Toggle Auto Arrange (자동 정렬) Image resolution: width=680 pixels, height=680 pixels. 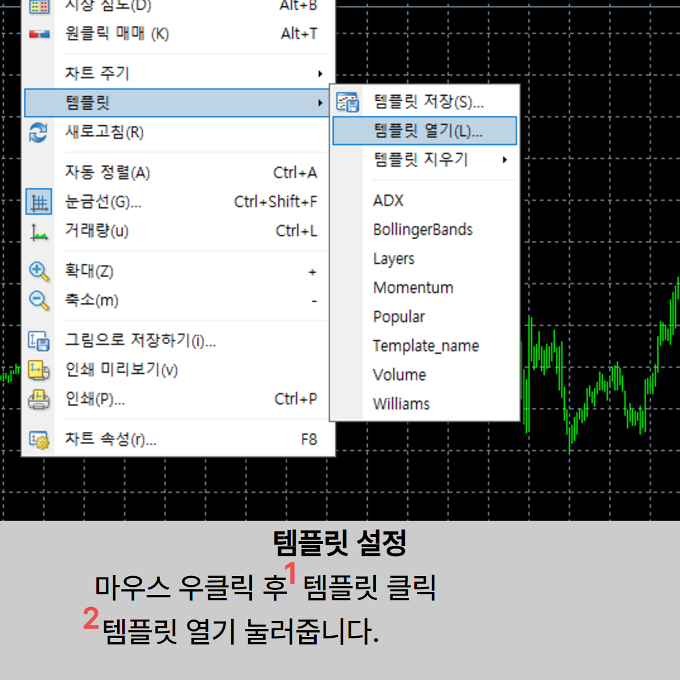107,173
